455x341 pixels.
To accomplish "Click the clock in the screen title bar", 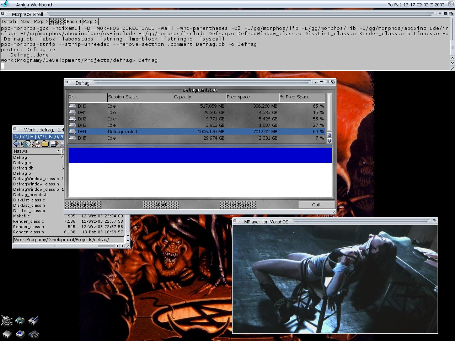I will point(416,5).
